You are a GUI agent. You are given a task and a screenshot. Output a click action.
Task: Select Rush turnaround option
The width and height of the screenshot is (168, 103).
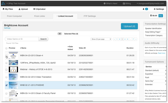[147, 77]
